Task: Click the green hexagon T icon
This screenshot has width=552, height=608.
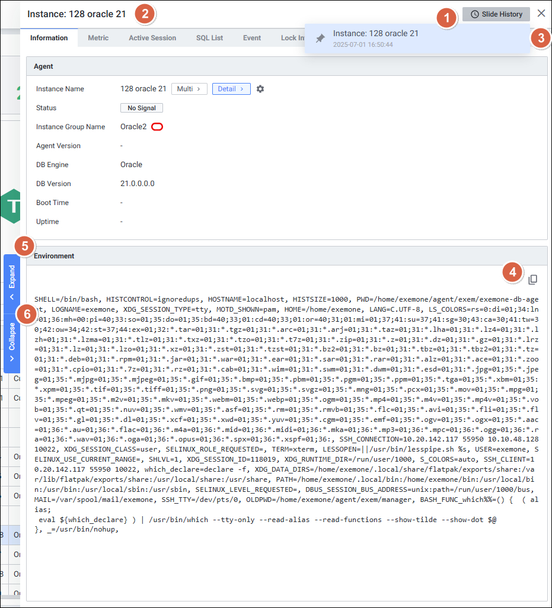Action: pos(10,206)
